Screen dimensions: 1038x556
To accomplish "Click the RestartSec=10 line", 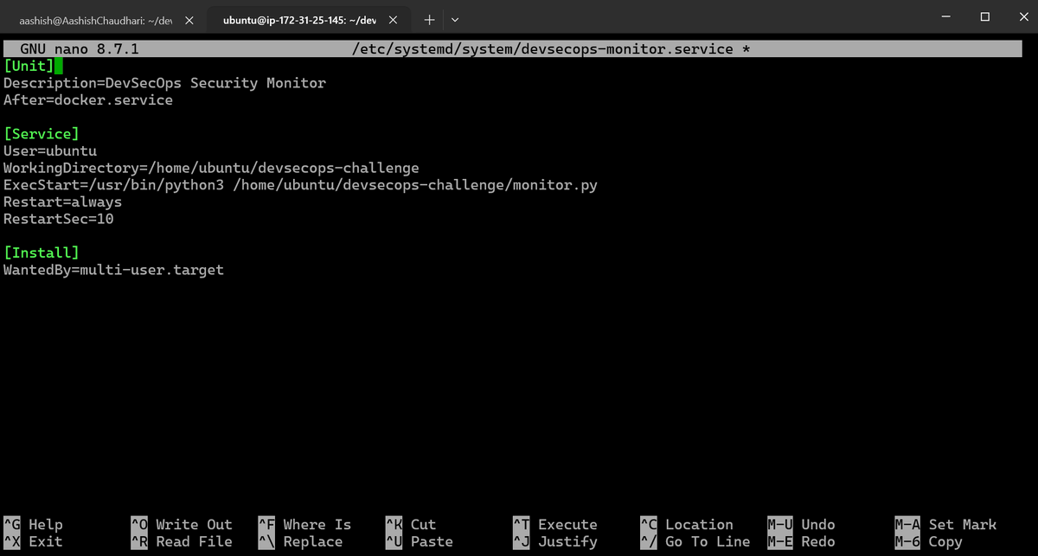I will [59, 219].
